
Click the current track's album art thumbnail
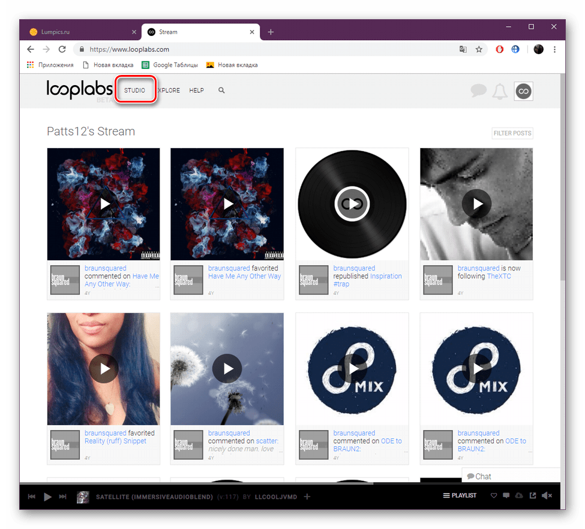tap(83, 497)
